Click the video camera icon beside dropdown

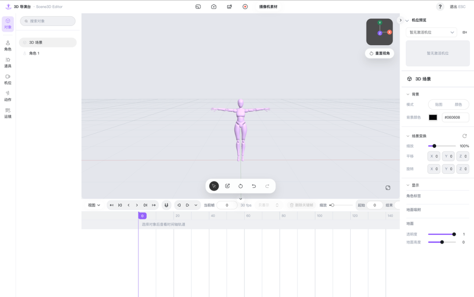coord(465,32)
